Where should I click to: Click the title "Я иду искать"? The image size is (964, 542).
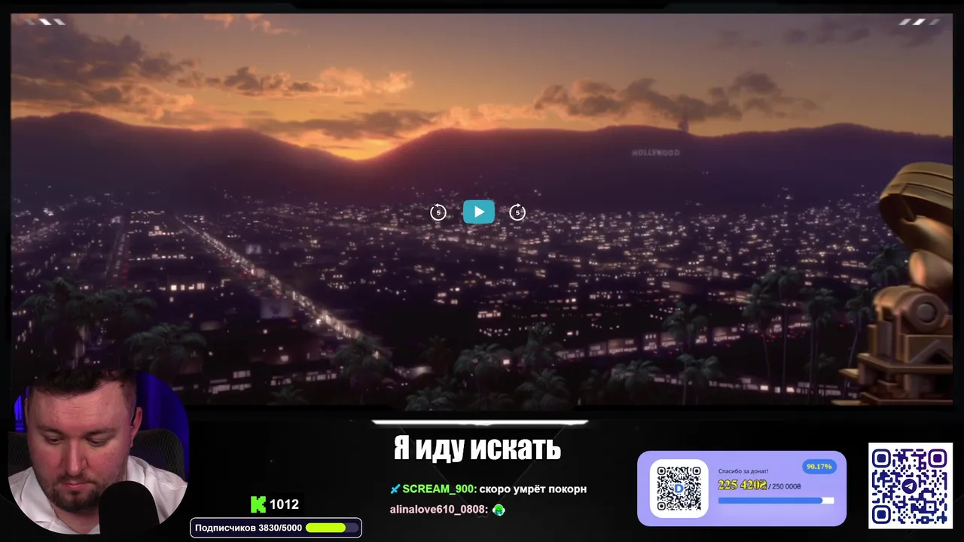[477, 448]
